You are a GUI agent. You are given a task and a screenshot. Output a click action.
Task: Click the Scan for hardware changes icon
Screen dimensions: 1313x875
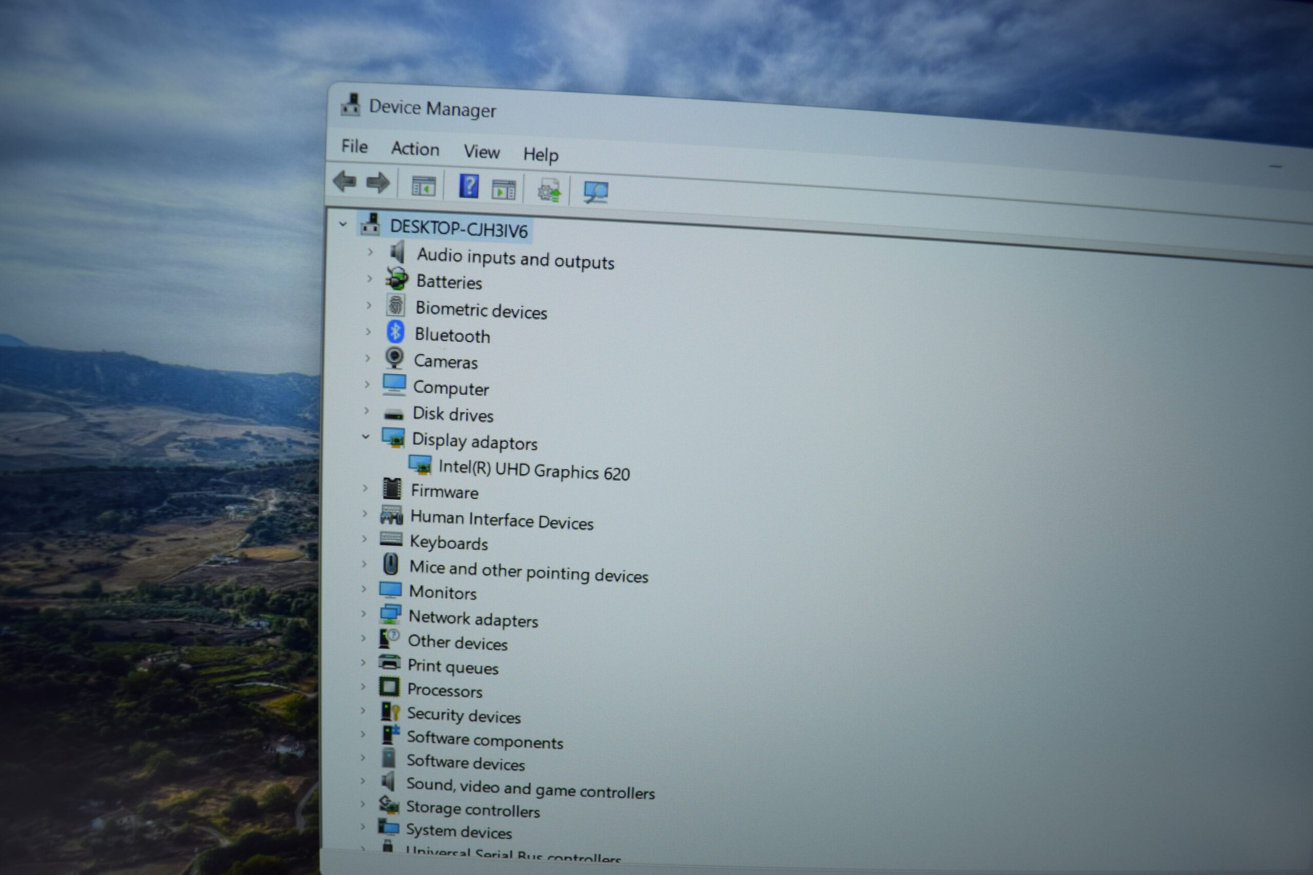click(595, 193)
